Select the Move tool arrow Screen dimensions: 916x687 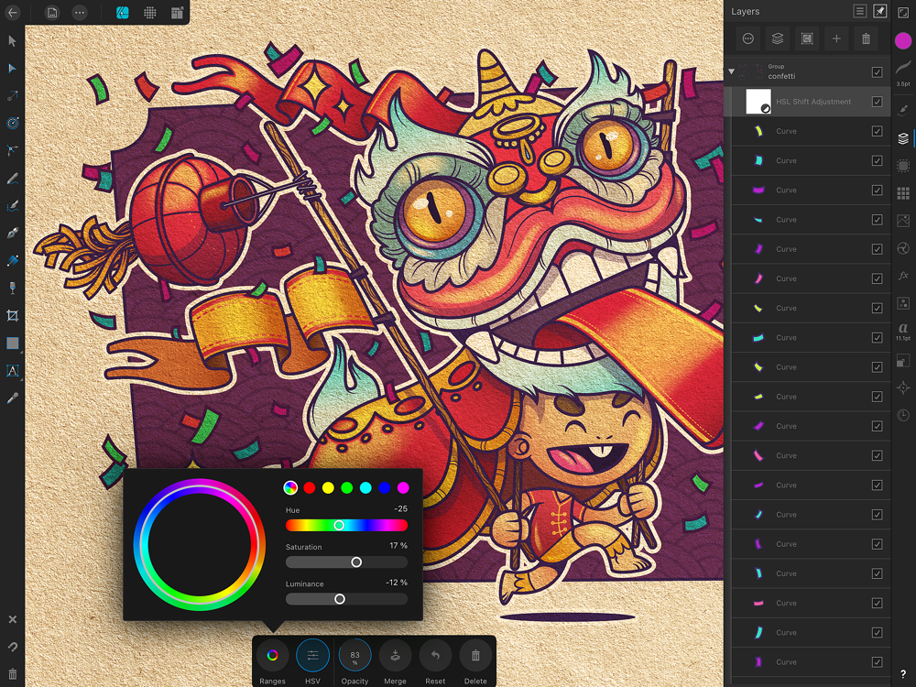[12, 41]
